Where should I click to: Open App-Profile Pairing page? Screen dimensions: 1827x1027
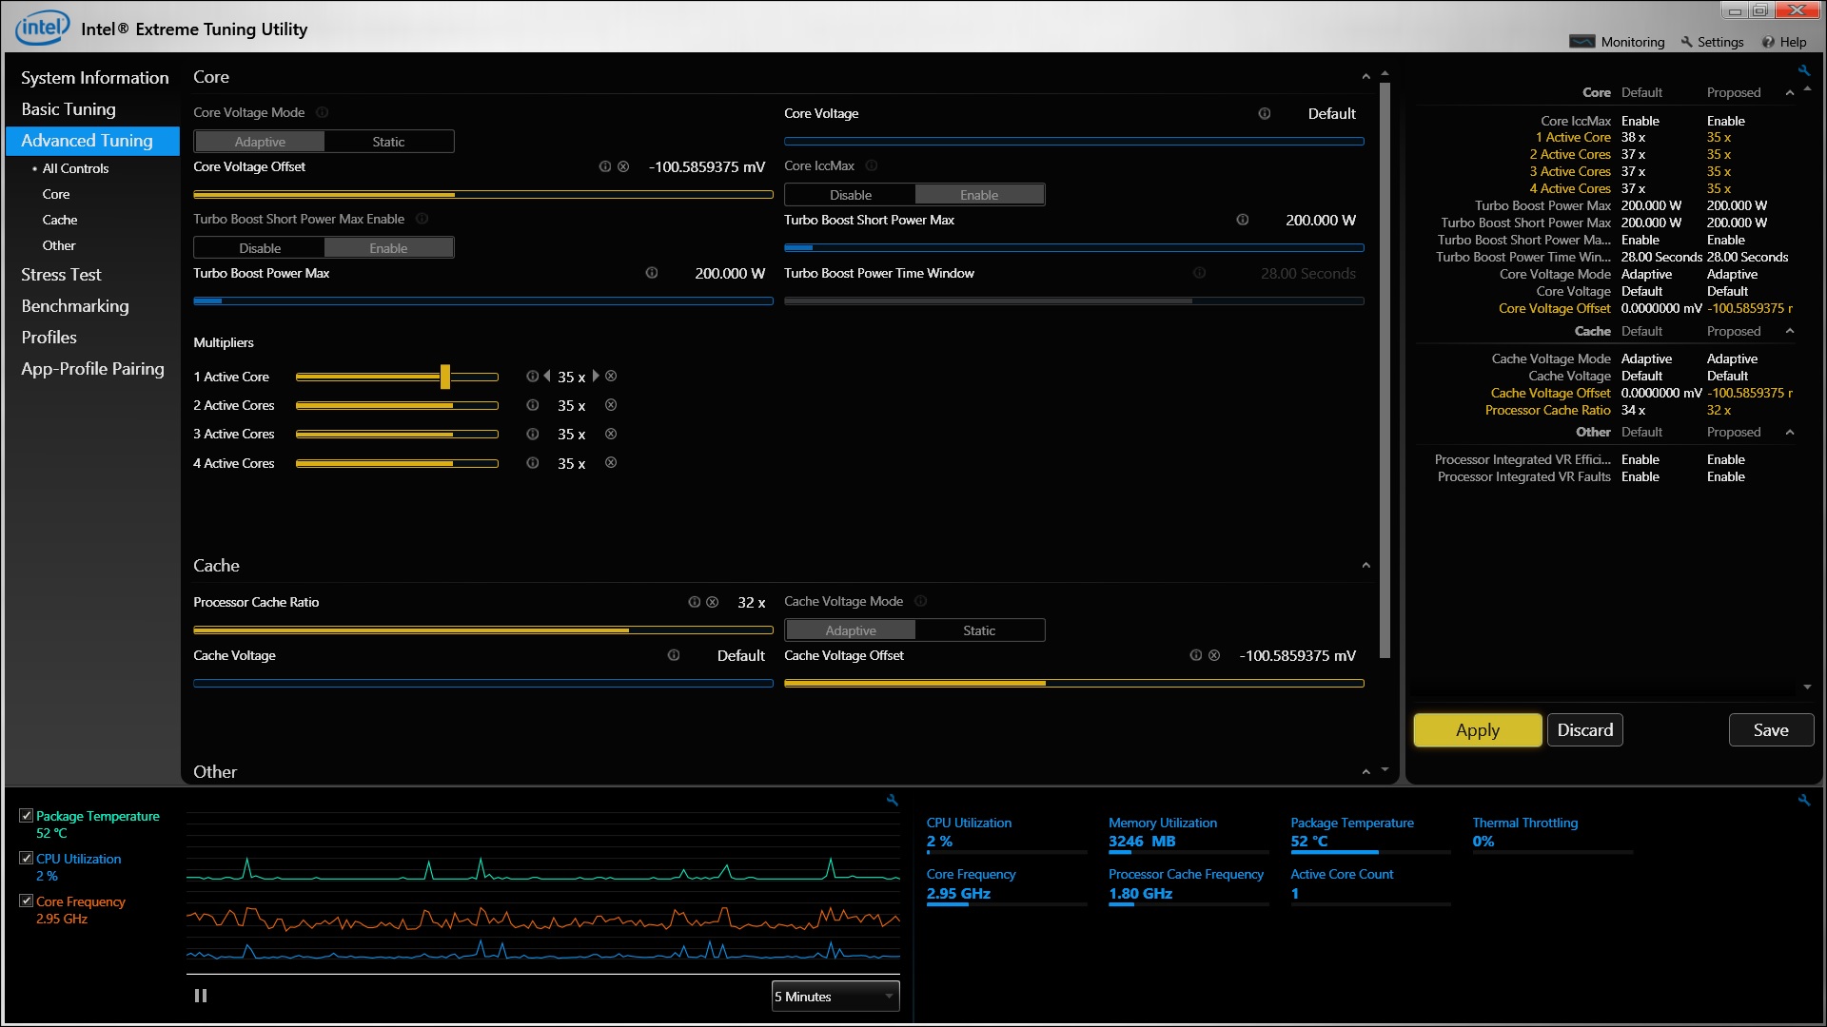click(92, 369)
